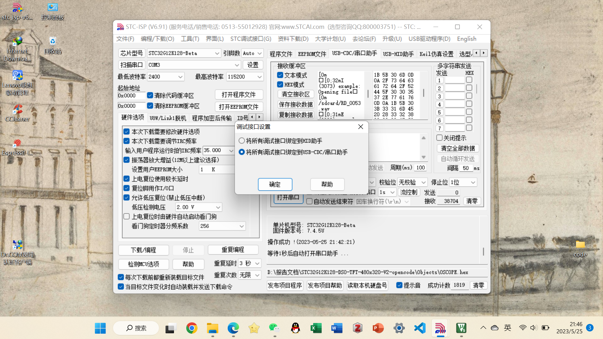
Task: Toggle 关闭提示 checkbox
Action: click(439, 137)
